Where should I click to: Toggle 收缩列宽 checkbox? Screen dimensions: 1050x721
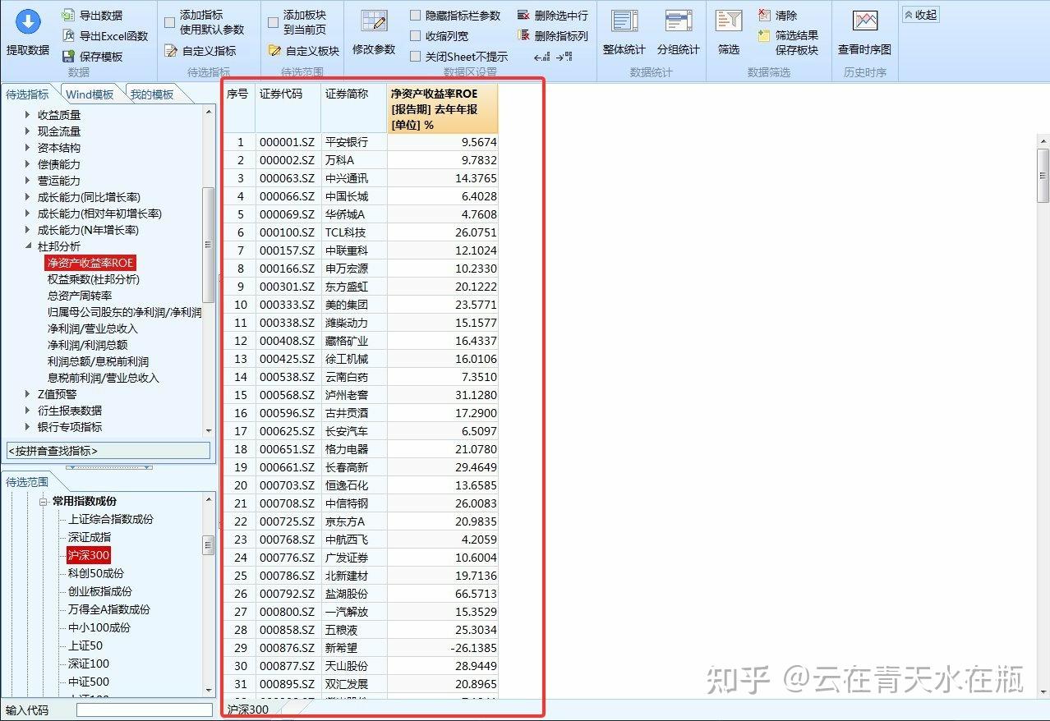click(416, 36)
